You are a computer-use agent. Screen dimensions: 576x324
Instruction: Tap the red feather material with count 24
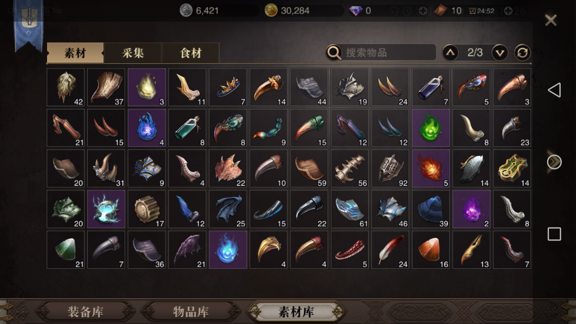point(390,250)
